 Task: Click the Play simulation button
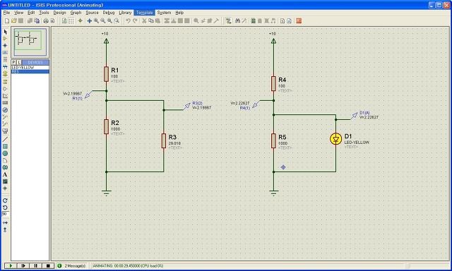point(11,265)
